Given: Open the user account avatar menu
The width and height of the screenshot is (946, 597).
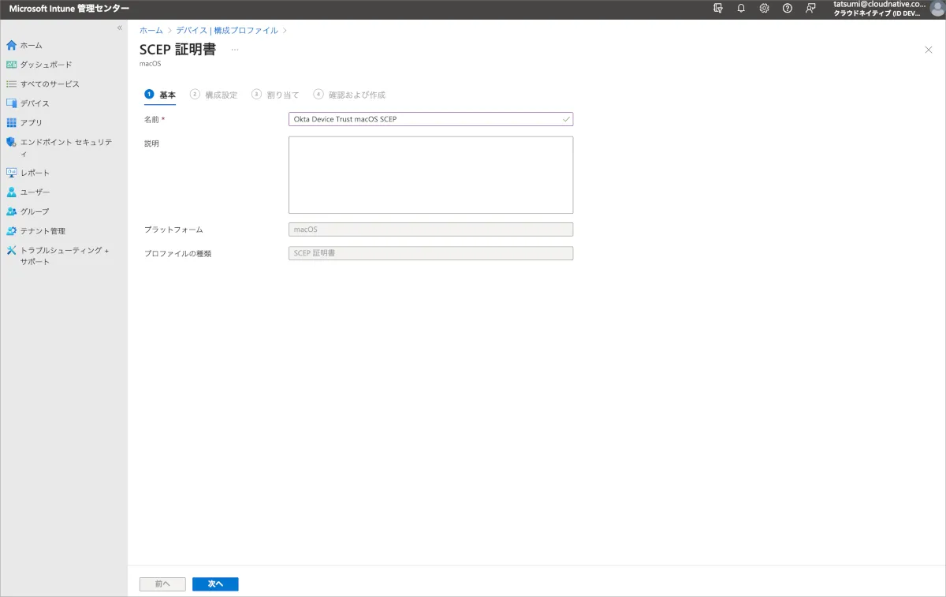Looking at the screenshot, I should tap(937, 9).
